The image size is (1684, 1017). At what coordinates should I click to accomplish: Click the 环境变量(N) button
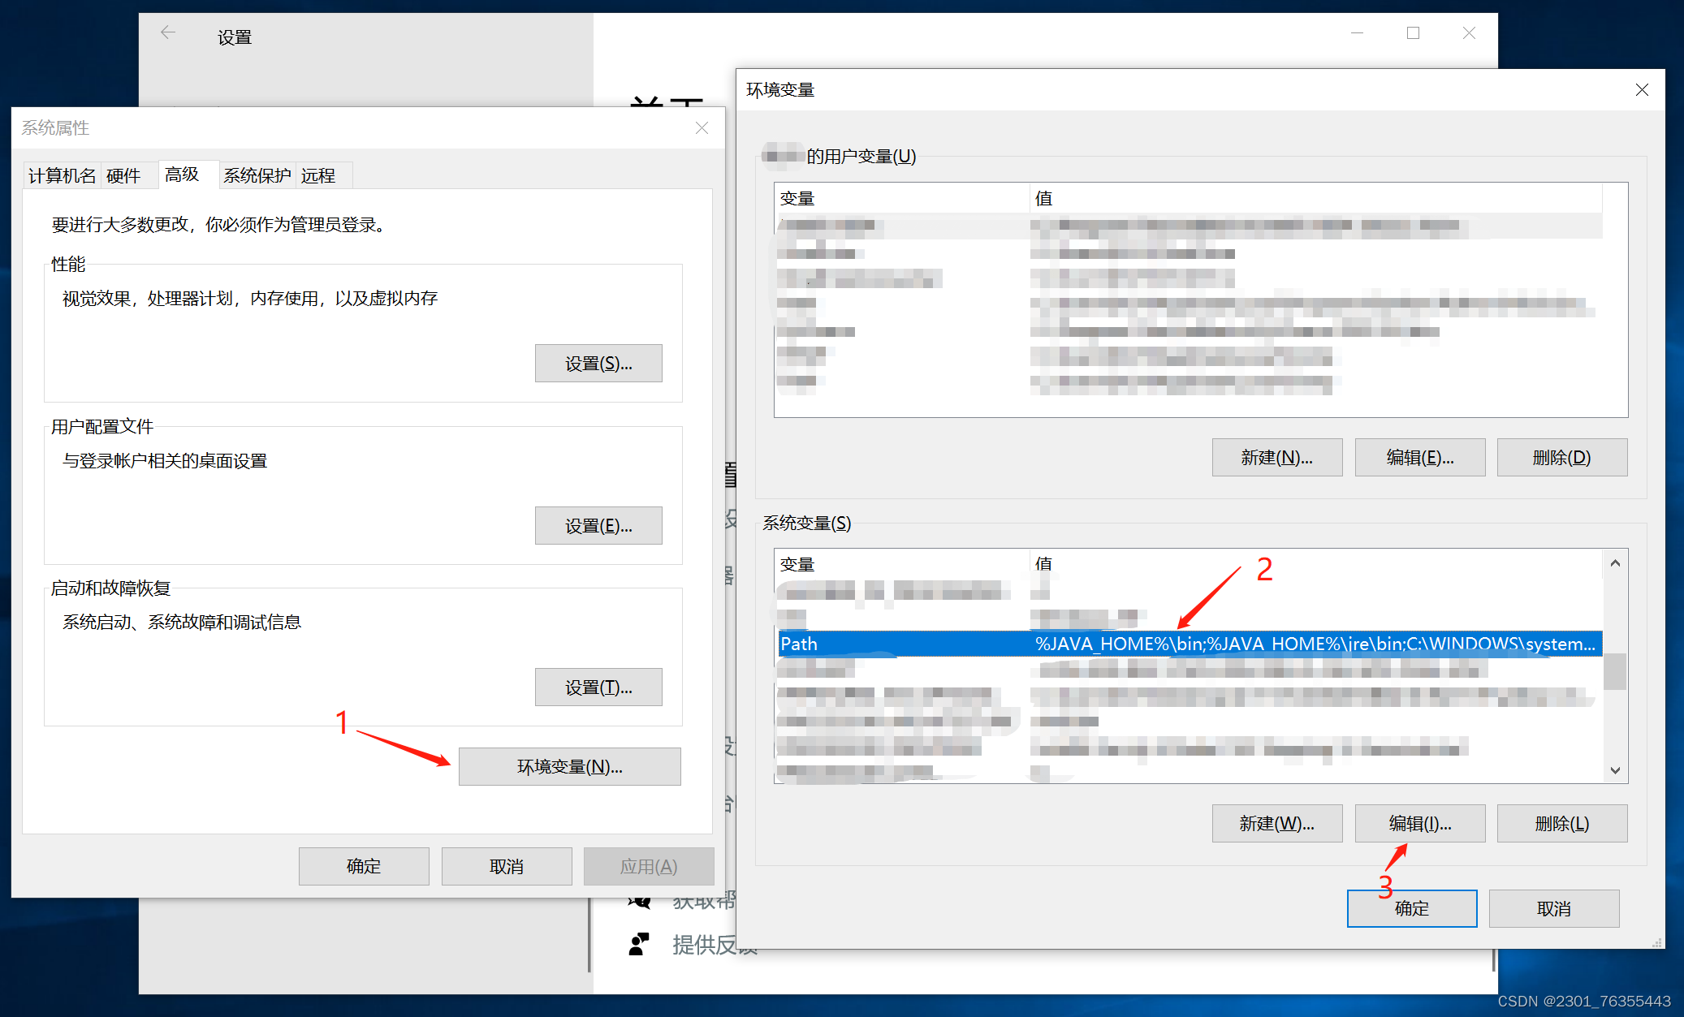point(570,767)
